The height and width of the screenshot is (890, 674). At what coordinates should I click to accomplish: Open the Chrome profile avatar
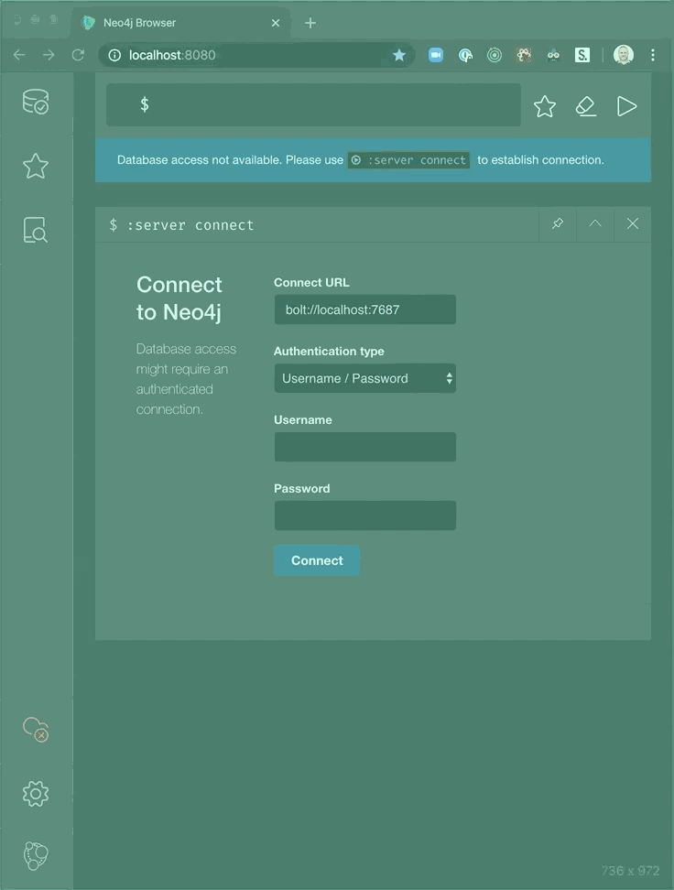[624, 55]
